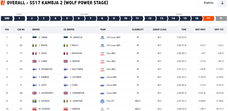Click the download arrow icon
The image size is (228, 111).
coord(222,3)
